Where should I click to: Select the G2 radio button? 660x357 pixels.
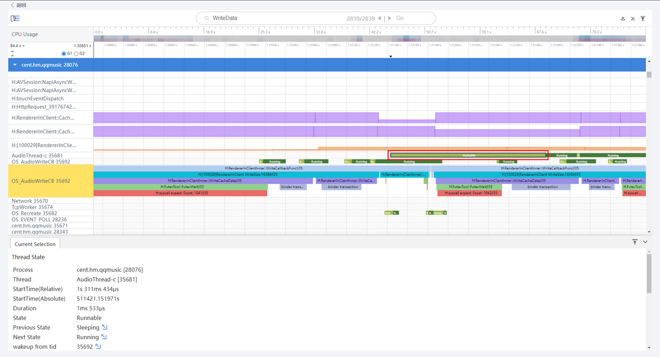(76, 53)
